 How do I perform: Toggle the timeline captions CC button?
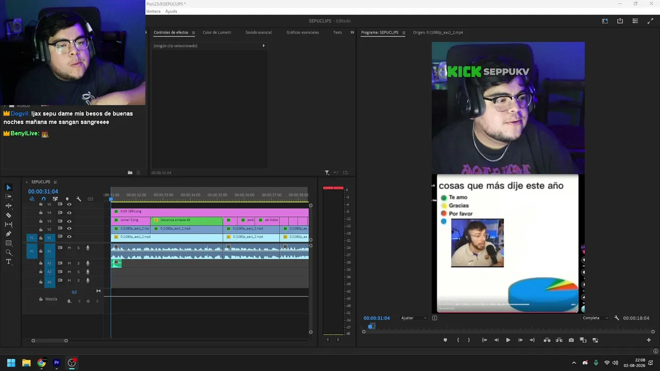click(x=90, y=199)
